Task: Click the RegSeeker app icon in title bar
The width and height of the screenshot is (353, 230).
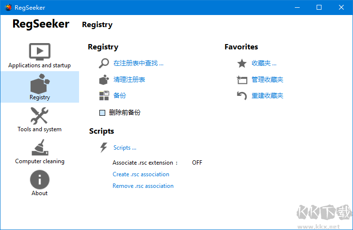Action: tap(8, 7)
